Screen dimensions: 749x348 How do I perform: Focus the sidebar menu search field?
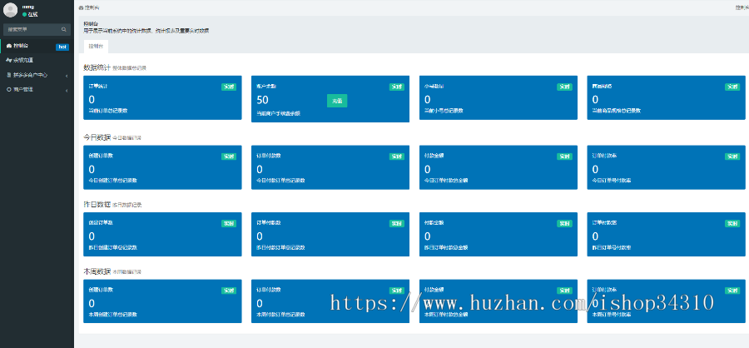pyautogui.click(x=37, y=29)
